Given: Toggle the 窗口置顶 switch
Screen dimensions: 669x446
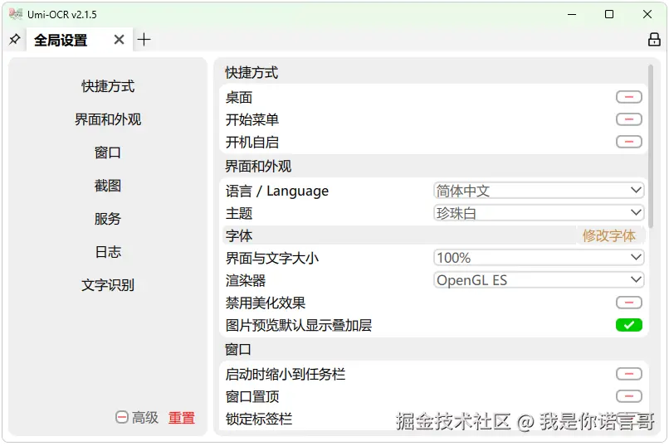Looking at the screenshot, I should click(628, 396).
